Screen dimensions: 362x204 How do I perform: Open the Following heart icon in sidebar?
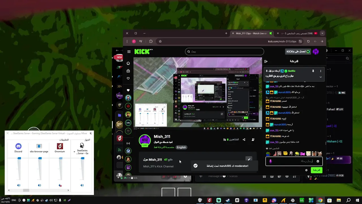click(128, 78)
